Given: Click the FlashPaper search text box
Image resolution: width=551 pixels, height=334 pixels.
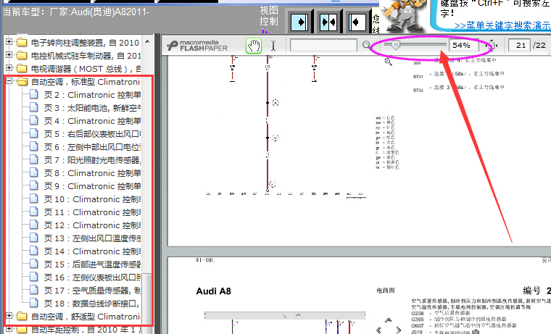Looking at the screenshot, I should pos(323,46).
